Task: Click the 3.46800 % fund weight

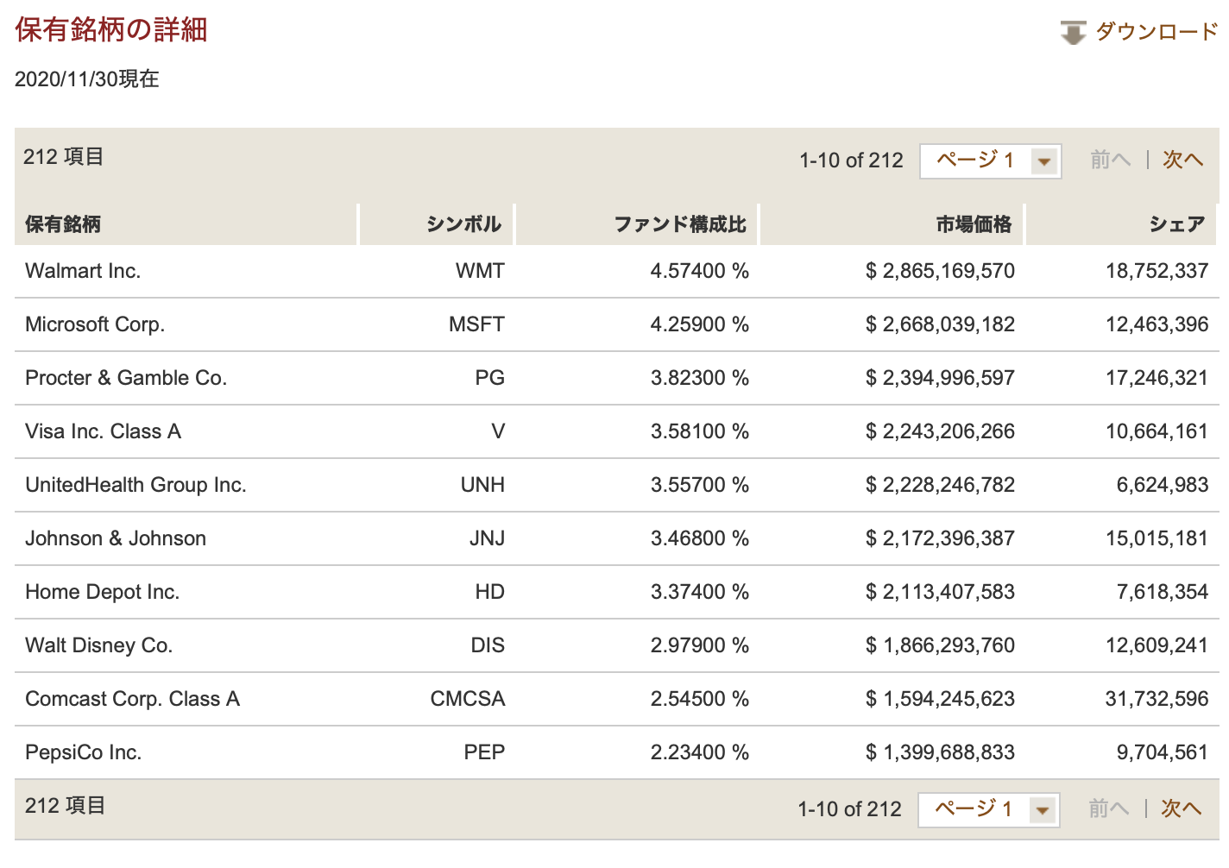Action: (699, 538)
